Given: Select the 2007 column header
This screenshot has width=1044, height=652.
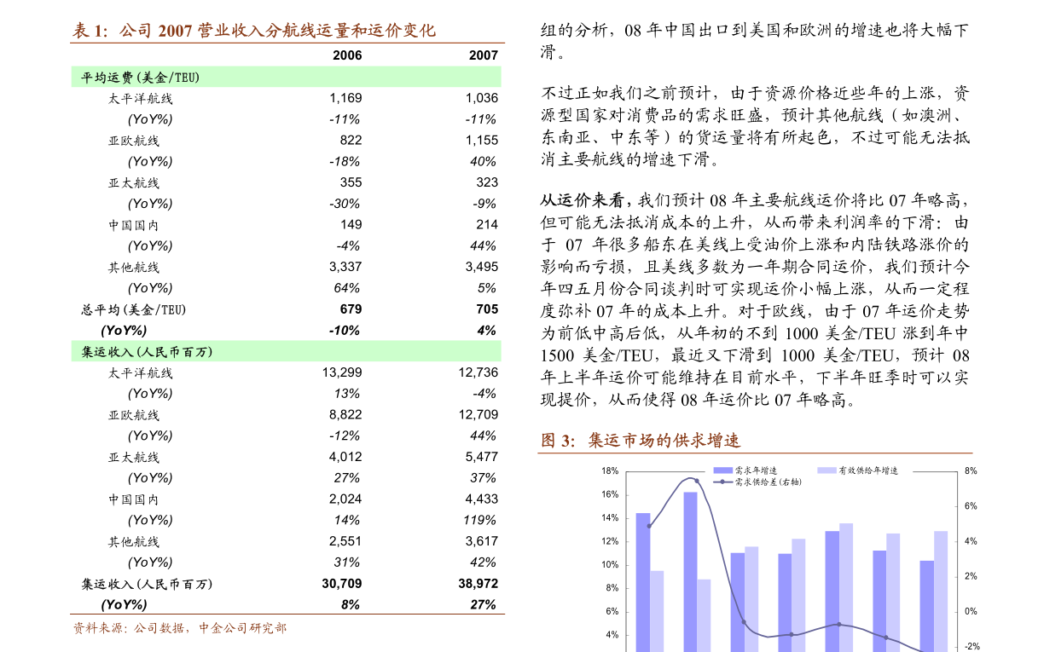Looking at the screenshot, I should 483,55.
